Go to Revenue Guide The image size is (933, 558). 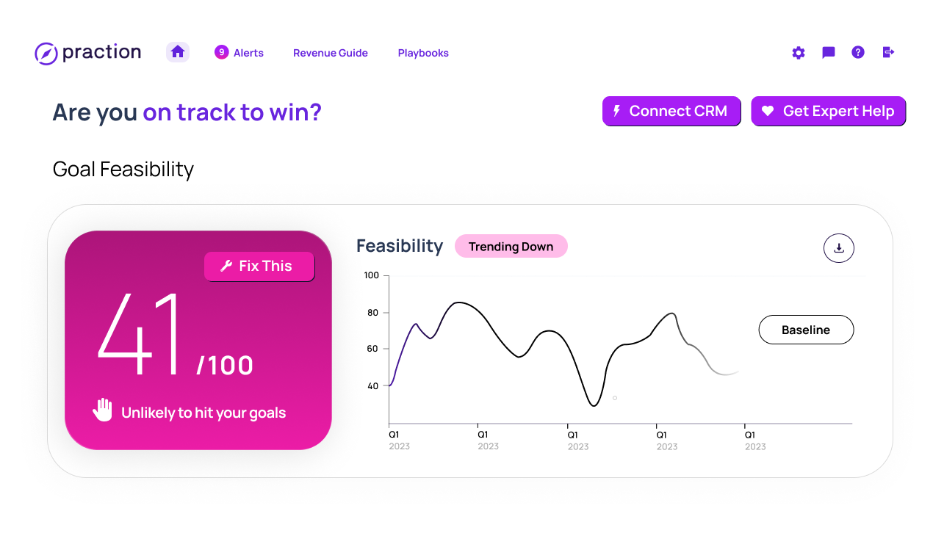pos(331,53)
